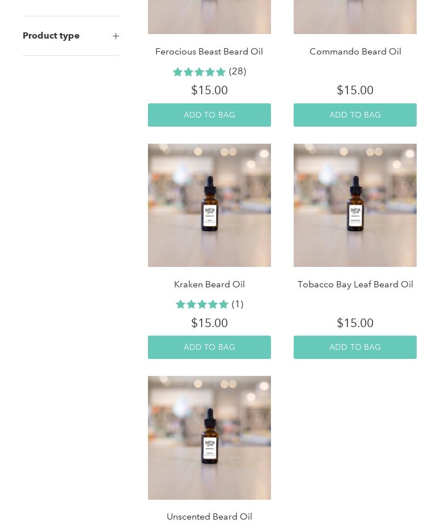Click the Tobacco Bay Leaf bottle image
The width and height of the screenshot is (445, 527).
(x=355, y=206)
